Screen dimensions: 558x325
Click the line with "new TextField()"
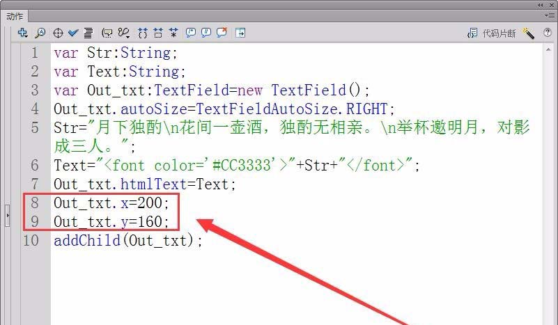[x=212, y=90]
